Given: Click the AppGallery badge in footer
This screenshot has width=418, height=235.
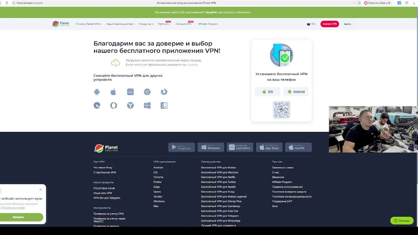Looking at the screenshot, I should click(240, 148).
